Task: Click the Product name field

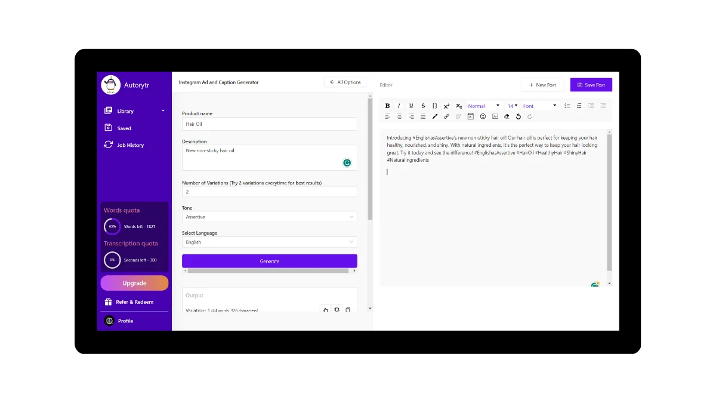Action: tap(270, 124)
